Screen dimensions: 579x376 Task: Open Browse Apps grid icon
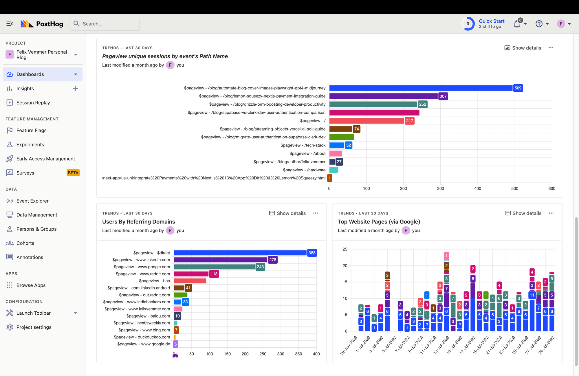click(x=10, y=285)
